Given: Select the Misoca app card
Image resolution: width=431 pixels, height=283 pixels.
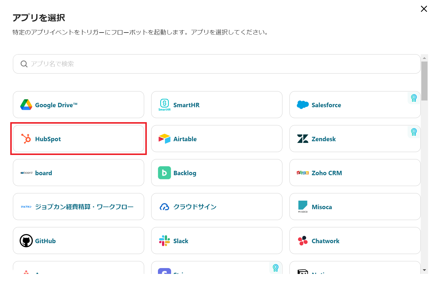Looking at the screenshot, I should click(355, 207).
